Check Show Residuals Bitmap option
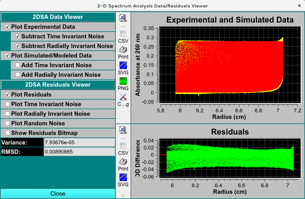This screenshot has width=305, height=199. (x=7, y=133)
